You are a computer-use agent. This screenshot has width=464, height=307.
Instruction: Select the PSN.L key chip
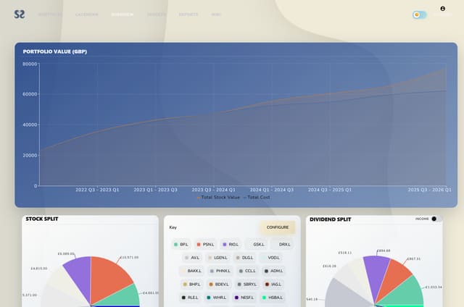click(205, 244)
